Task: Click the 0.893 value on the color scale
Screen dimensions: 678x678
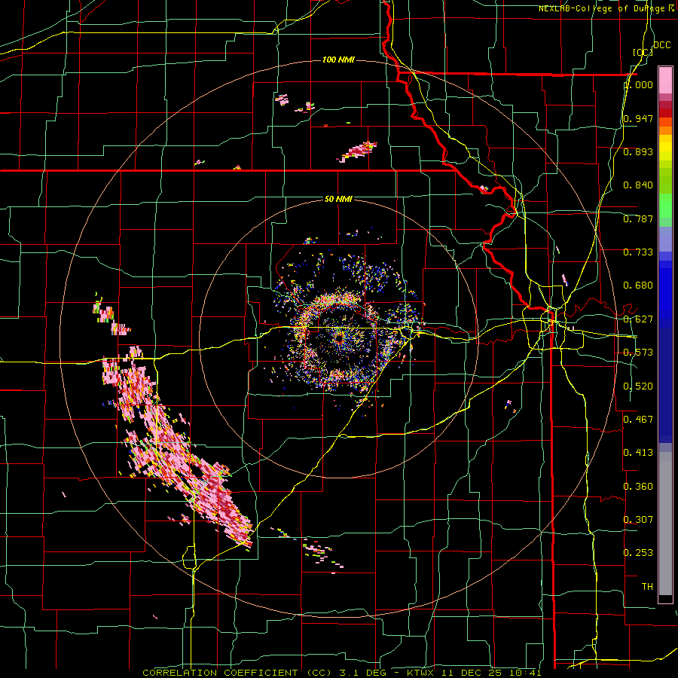Action: [638, 151]
